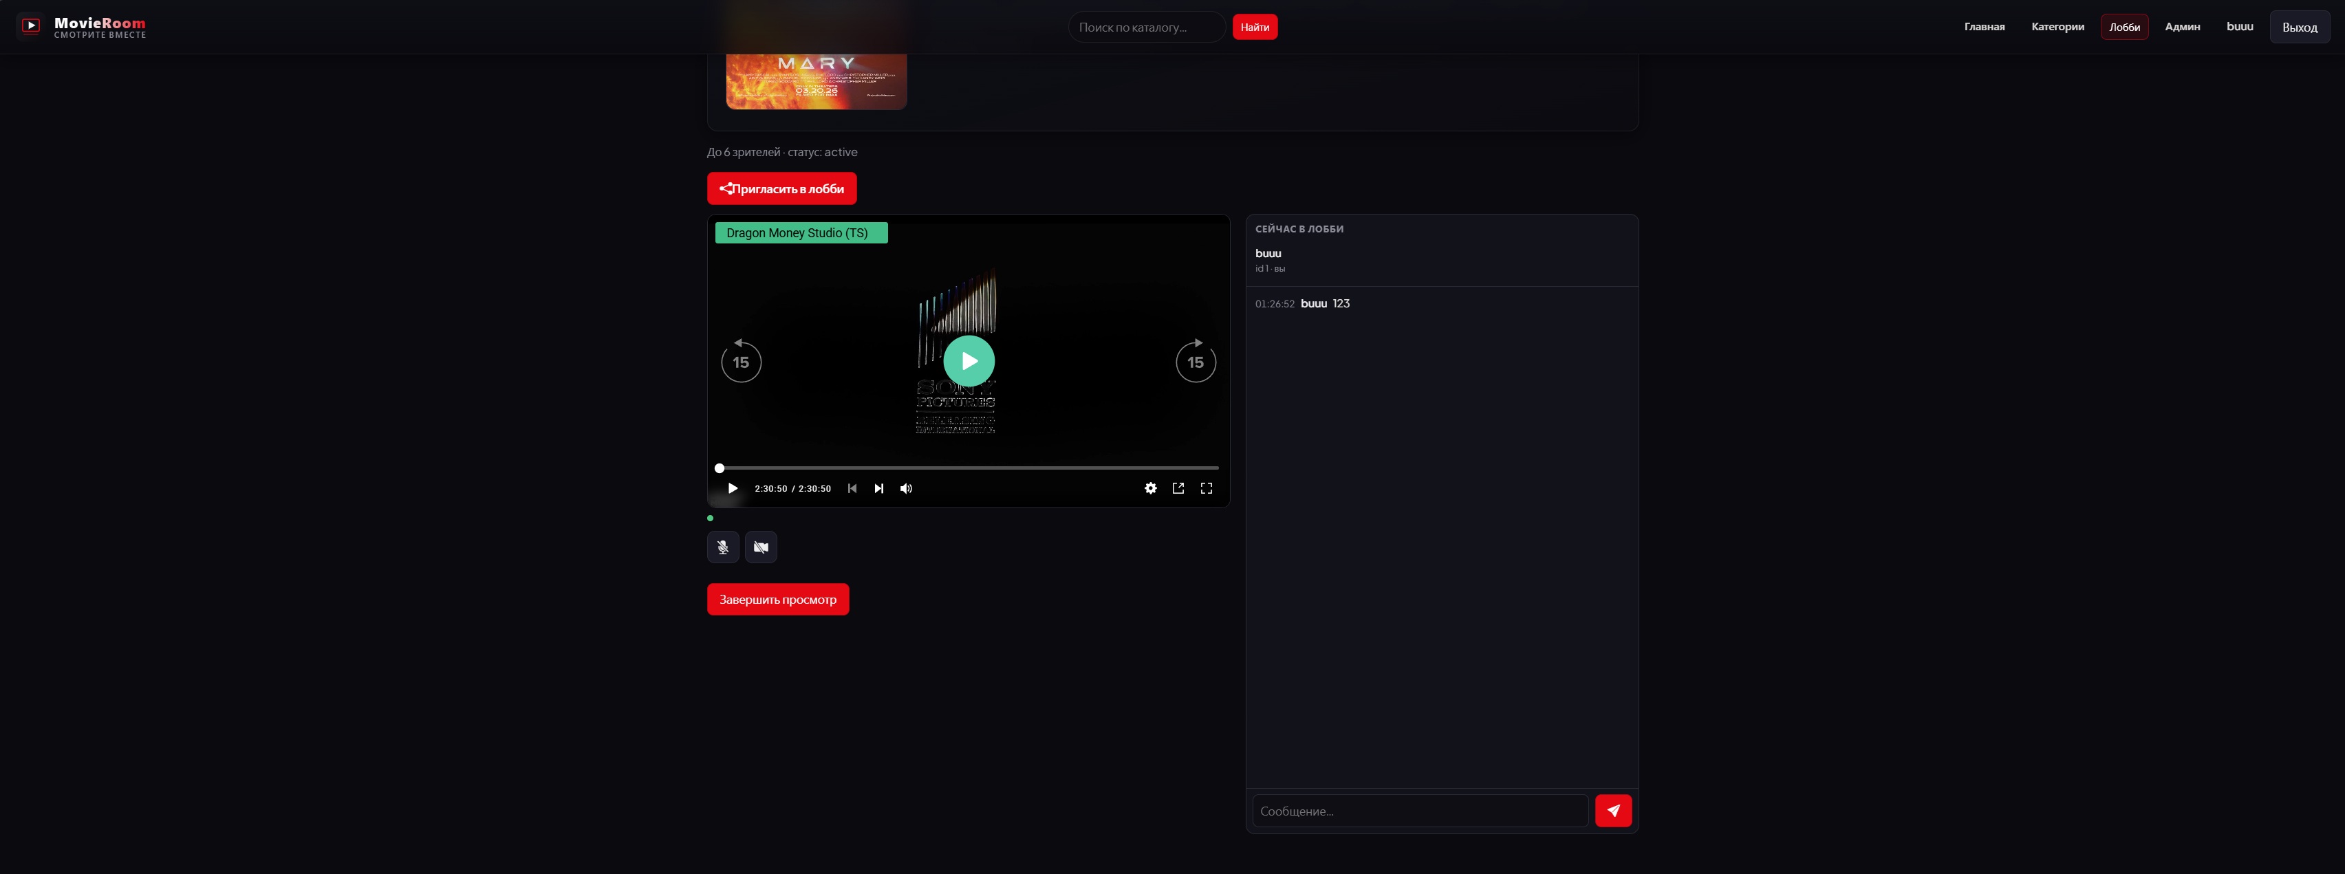Click Пригласить в лобби button
Viewport: 2345px width, 874px height.
pyautogui.click(x=781, y=188)
